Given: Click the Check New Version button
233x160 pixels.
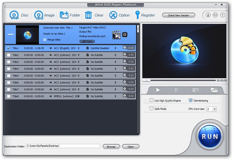Looking at the screenshot, I should (178, 15).
